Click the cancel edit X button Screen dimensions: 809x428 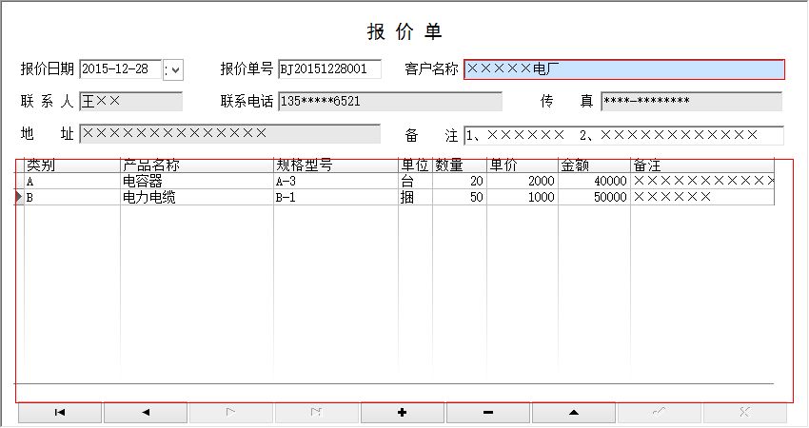pos(745,413)
